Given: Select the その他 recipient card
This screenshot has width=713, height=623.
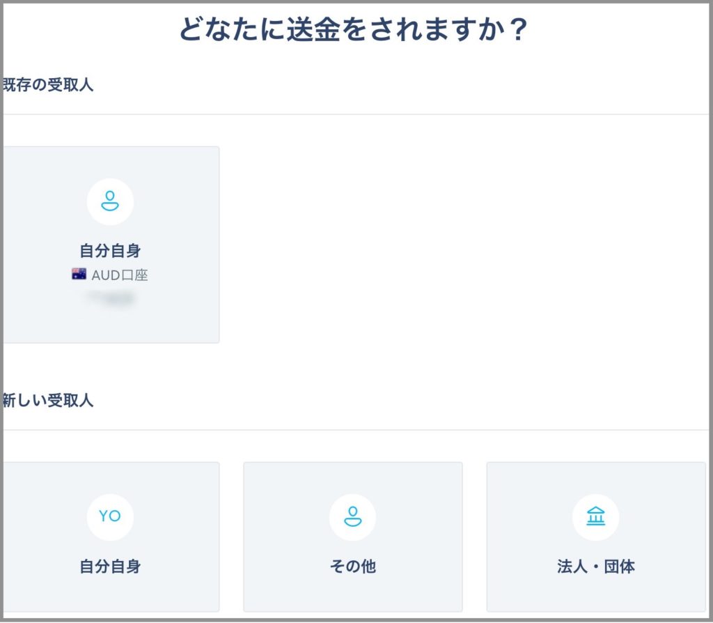Looking at the screenshot, I should 353,537.
